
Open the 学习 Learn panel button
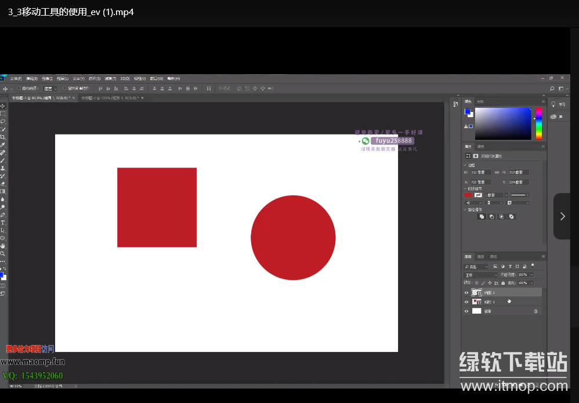click(558, 104)
